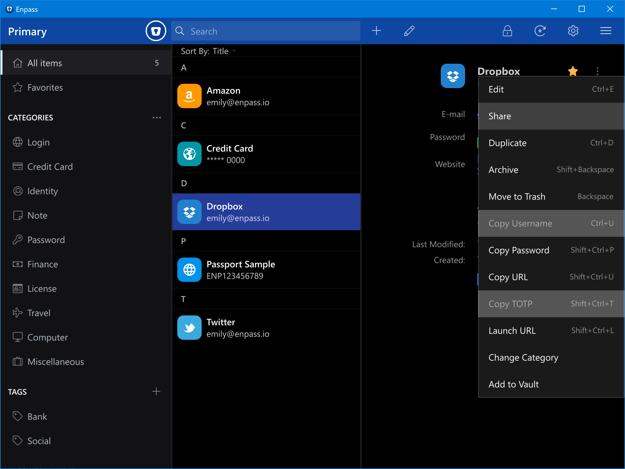Add a new tag with plus icon
This screenshot has width=625, height=469.
tap(156, 392)
